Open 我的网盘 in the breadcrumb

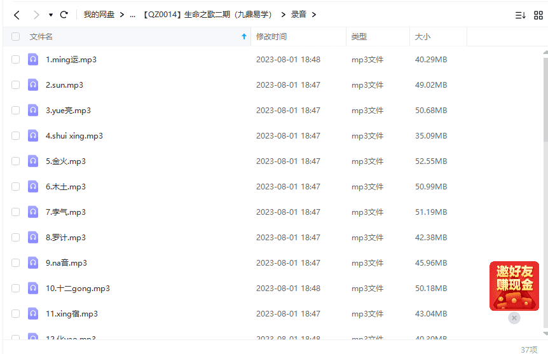pyautogui.click(x=99, y=15)
